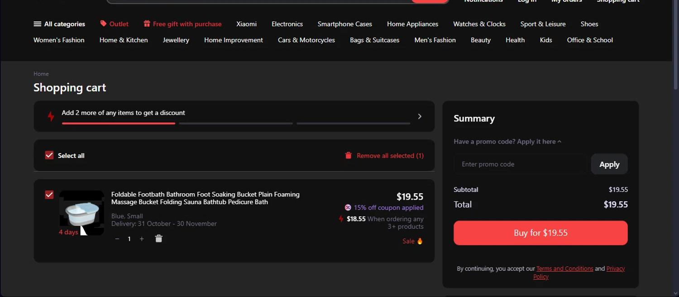Screen dimensions: 679x297
Task: Open the Terms and Conditions link
Action: 564,268
